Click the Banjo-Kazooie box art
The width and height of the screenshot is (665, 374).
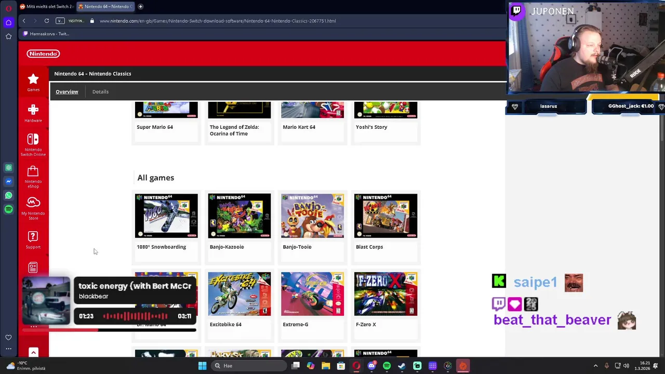click(240, 216)
